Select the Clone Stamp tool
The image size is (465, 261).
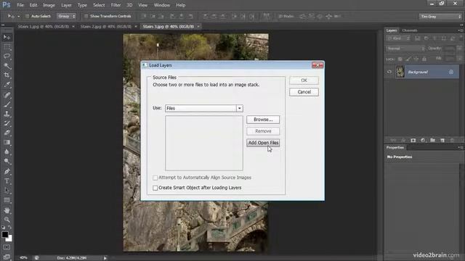coord(7,114)
